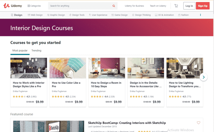Click the $199.99 struck-through price
214x132 pixels.
tap(30, 102)
